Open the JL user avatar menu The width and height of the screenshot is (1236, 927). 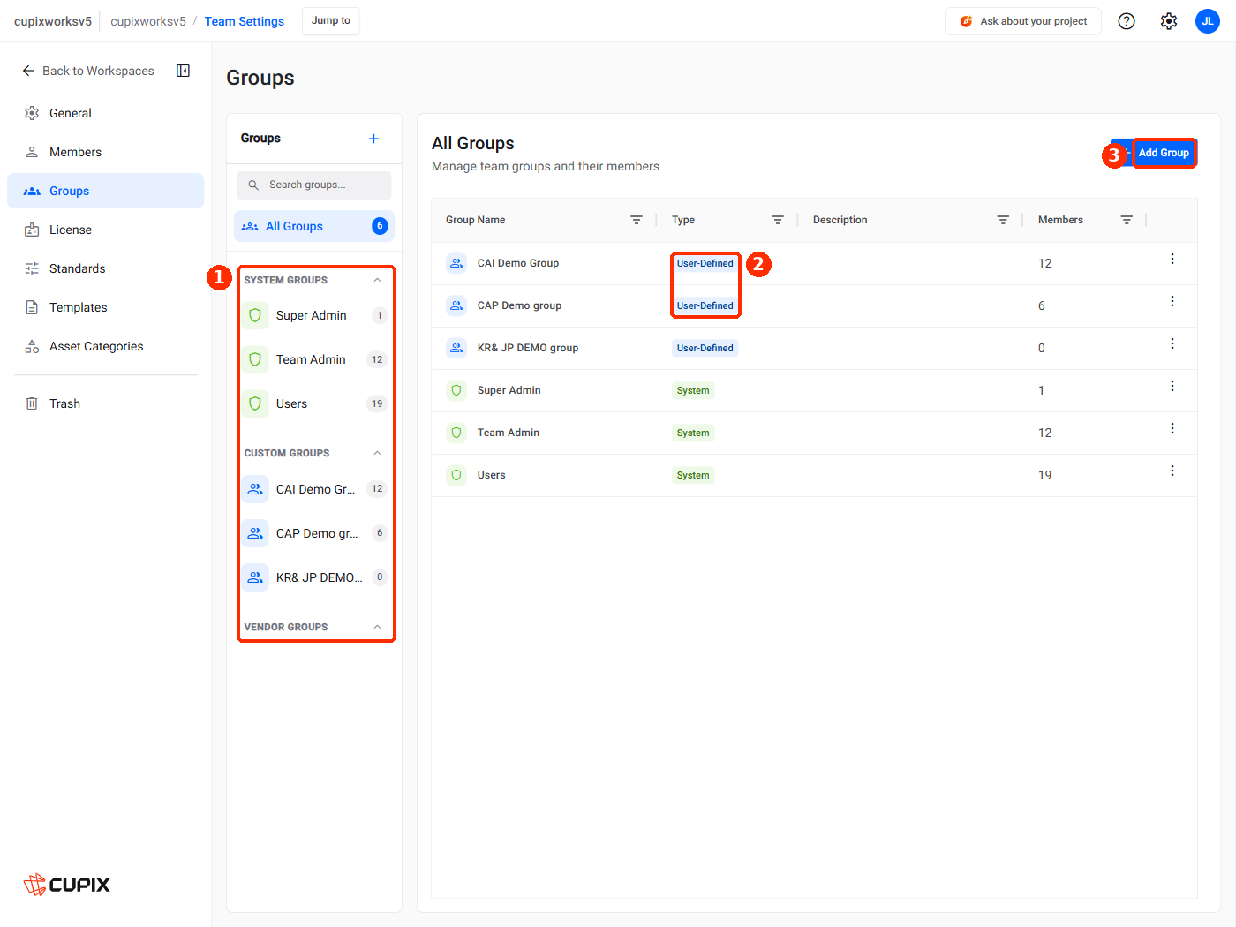1208,21
